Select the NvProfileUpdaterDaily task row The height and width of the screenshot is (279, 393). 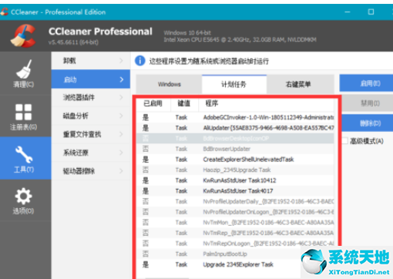(x=235, y=201)
